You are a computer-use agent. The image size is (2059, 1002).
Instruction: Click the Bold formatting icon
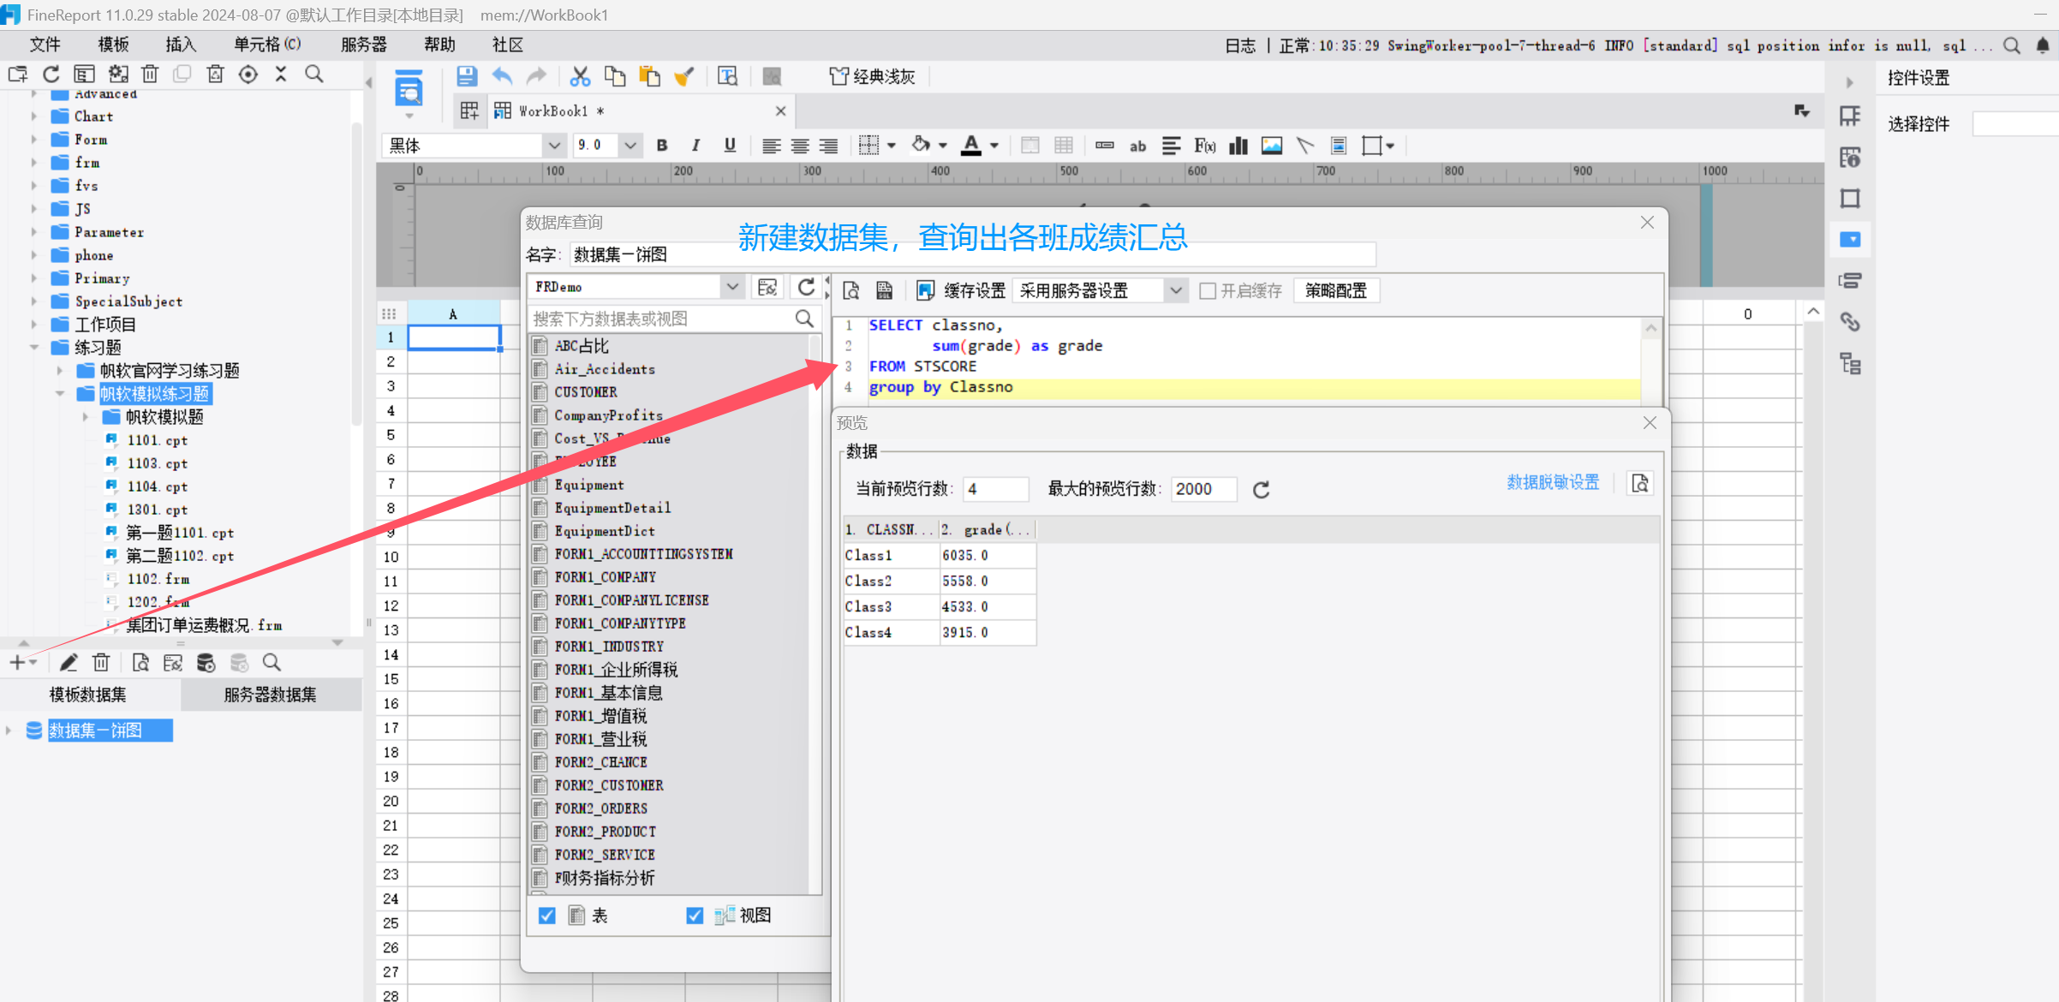(x=662, y=146)
